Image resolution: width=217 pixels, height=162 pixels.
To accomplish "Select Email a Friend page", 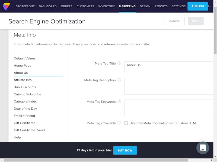I will 24,116.
